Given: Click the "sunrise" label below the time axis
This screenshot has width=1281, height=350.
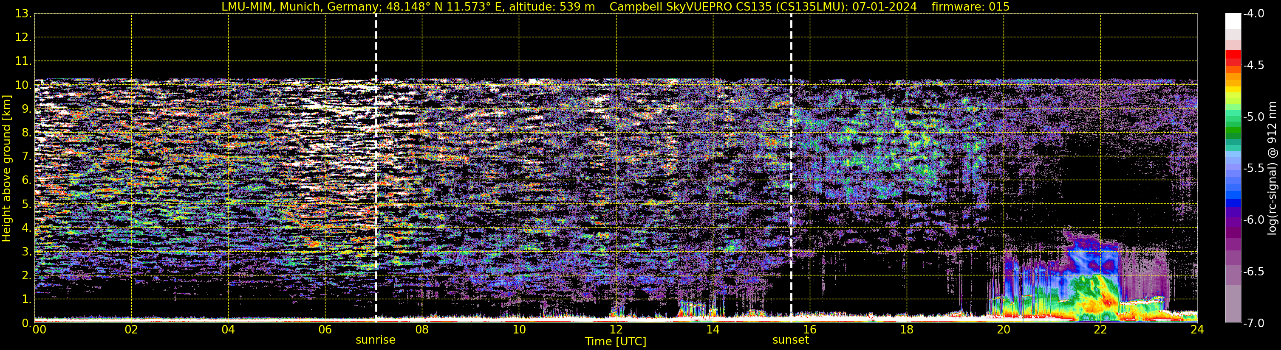Looking at the screenshot, I should click(x=376, y=340).
